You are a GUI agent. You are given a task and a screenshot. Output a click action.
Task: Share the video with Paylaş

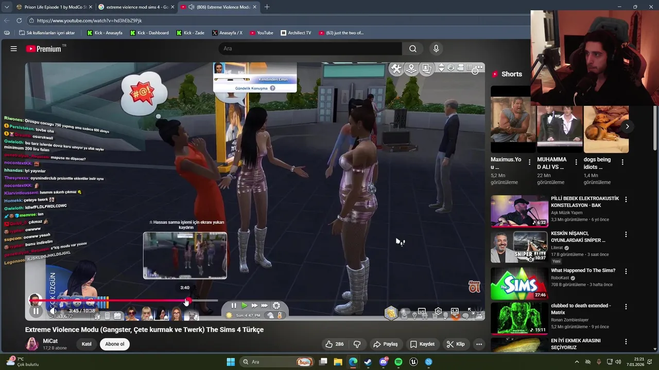pos(386,344)
